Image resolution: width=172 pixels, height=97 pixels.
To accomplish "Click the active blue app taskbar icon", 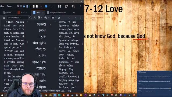I will pos(55,95).
